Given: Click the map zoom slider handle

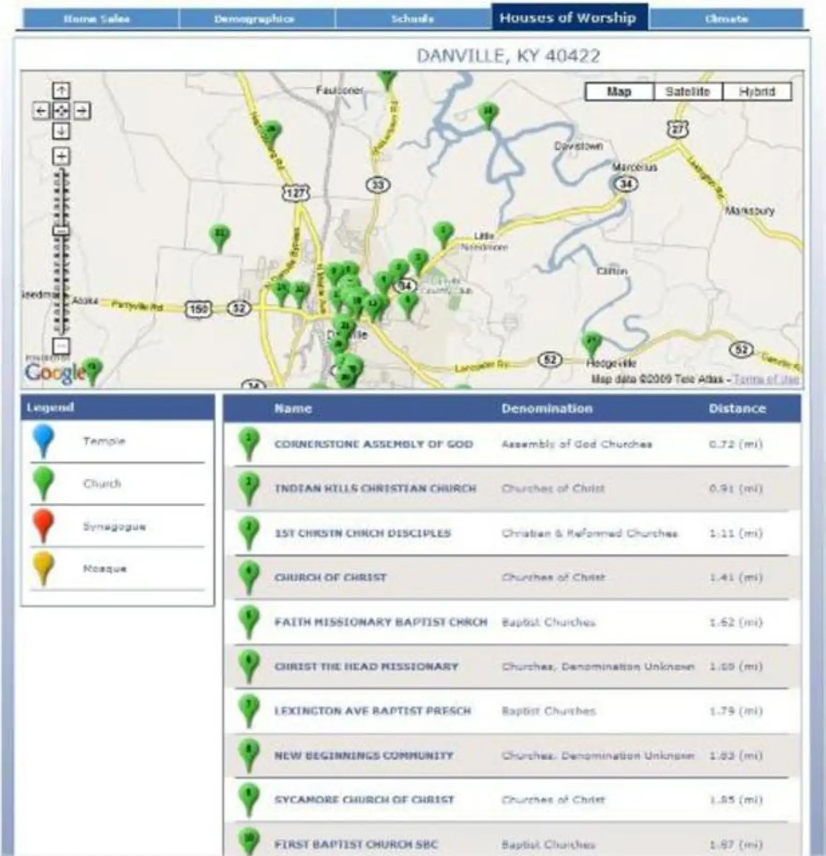Looking at the screenshot, I should 62,231.
